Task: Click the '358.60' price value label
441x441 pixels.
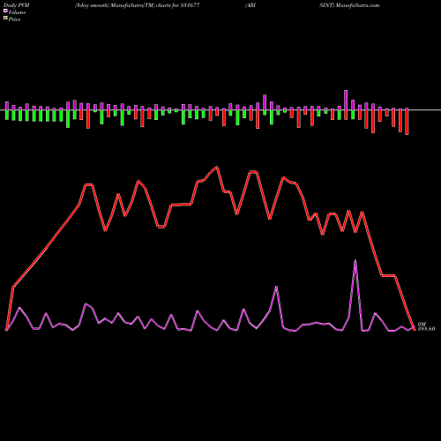Action: (426, 329)
